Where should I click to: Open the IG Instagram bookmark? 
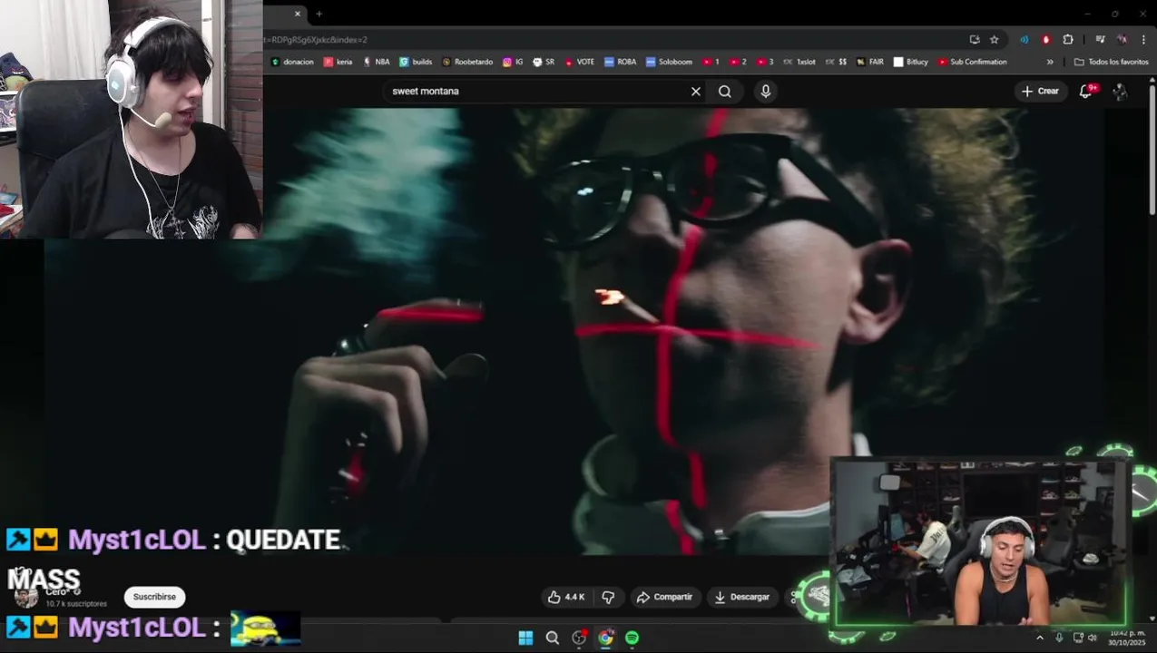pyautogui.click(x=513, y=62)
